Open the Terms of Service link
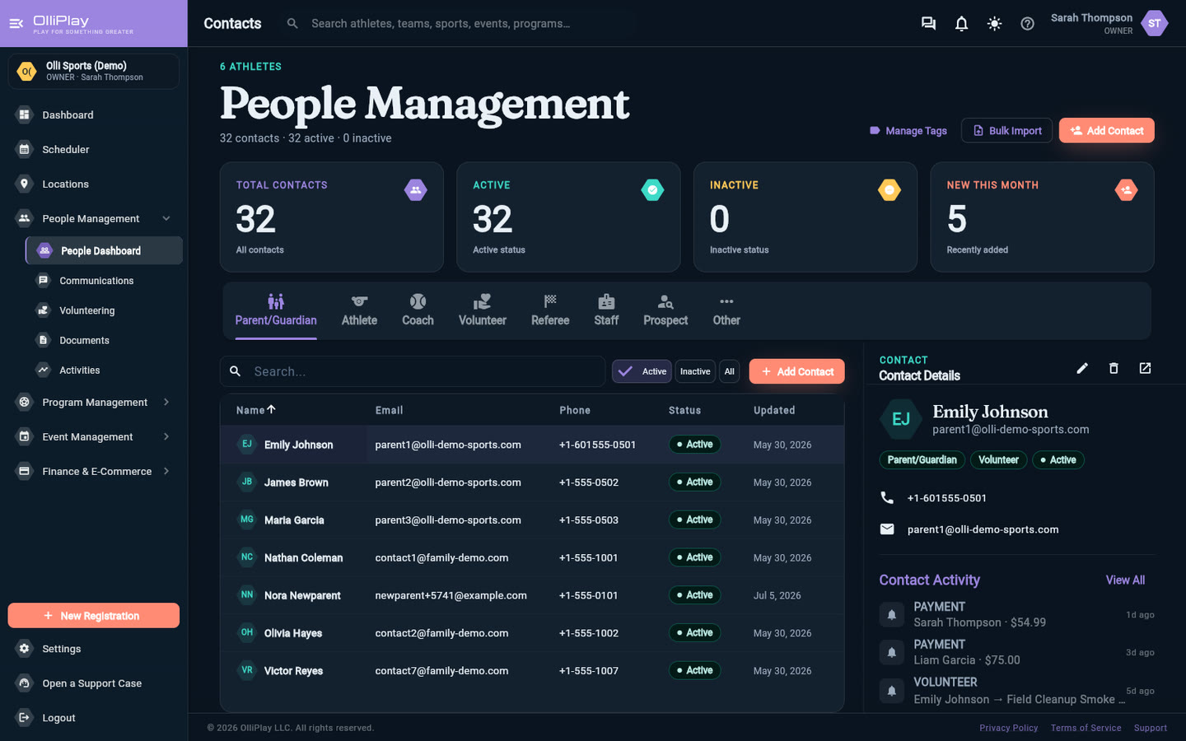 point(1086,728)
